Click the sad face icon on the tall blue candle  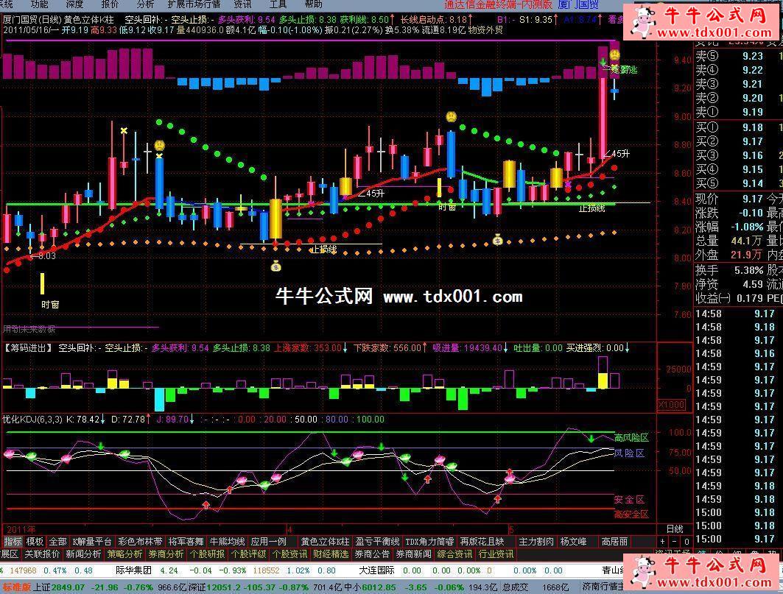pos(449,116)
